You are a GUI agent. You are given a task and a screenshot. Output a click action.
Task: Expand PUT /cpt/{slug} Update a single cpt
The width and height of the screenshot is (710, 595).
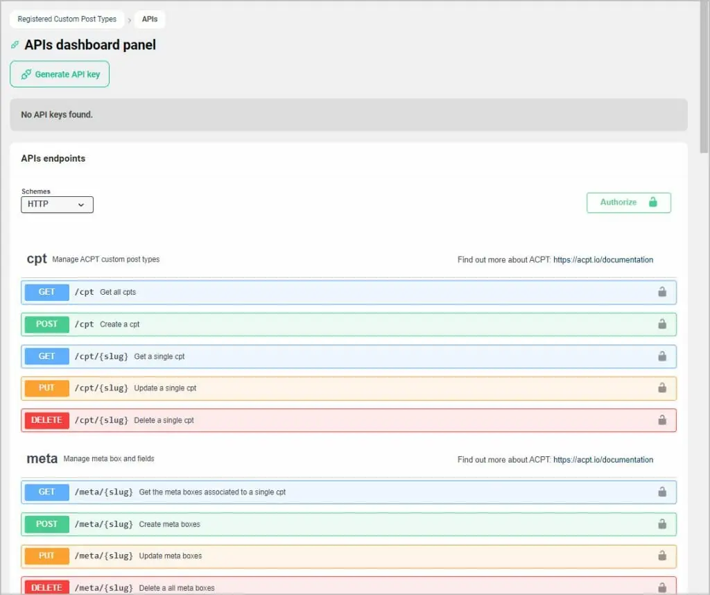click(349, 388)
